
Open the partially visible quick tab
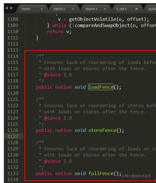[x=152, y=9]
